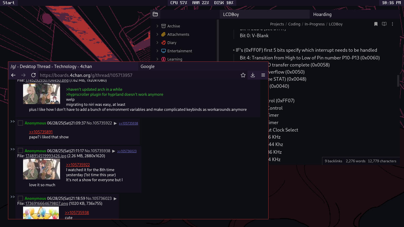This screenshot has height=227, width=404.
Task: Hide post 105735922 with the >> marker
Action: point(12,121)
